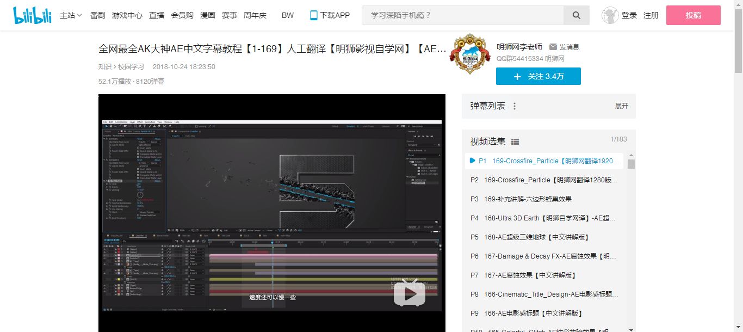The image size is (743, 332).
Task: Click the 明狮网 uploader avatar
Action: coord(469,53)
